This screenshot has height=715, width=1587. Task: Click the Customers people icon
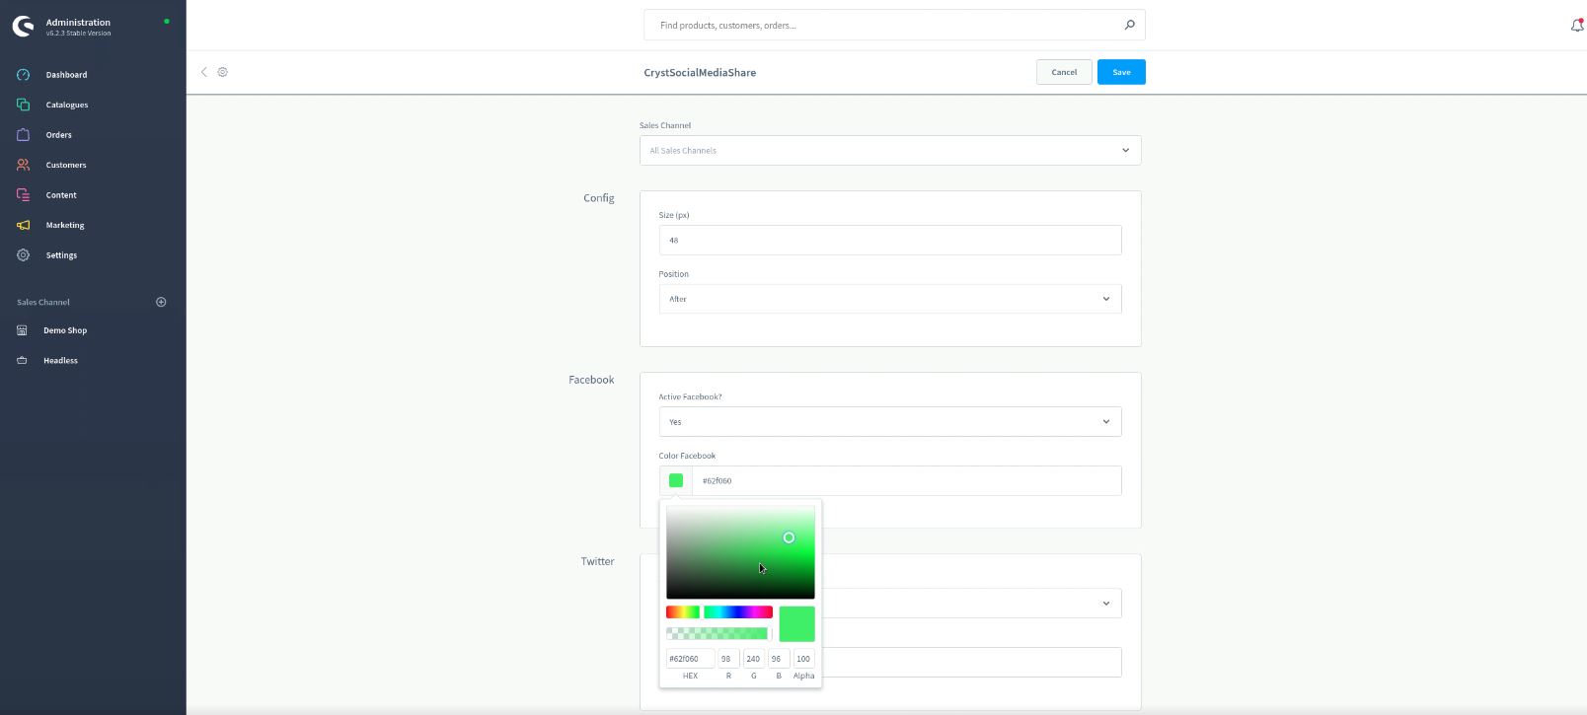click(x=23, y=165)
